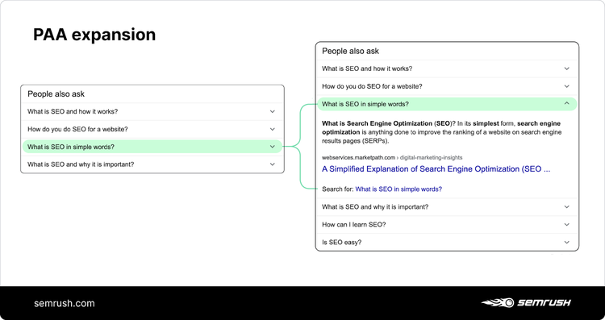
Task: Expand 'What is SEO and how it works?' chevron in right panel
Action: point(566,69)
